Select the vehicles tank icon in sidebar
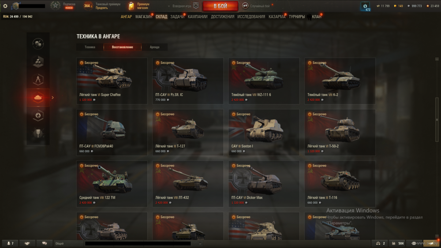This screenshot has width=441, height=248. point(38,97)
